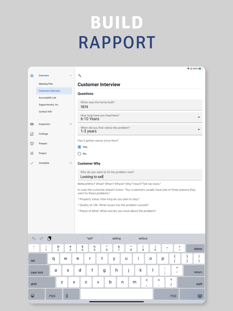Tap the microphone dictation key
Image resolution: width=233 pixels, height=311 pixels.
[x=71, y=294]
